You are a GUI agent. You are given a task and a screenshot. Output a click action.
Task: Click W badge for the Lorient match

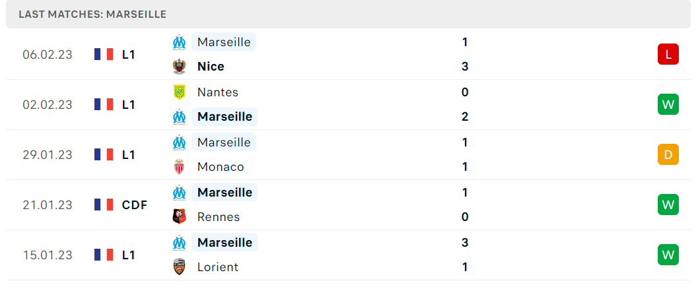(x=668, y=255)
